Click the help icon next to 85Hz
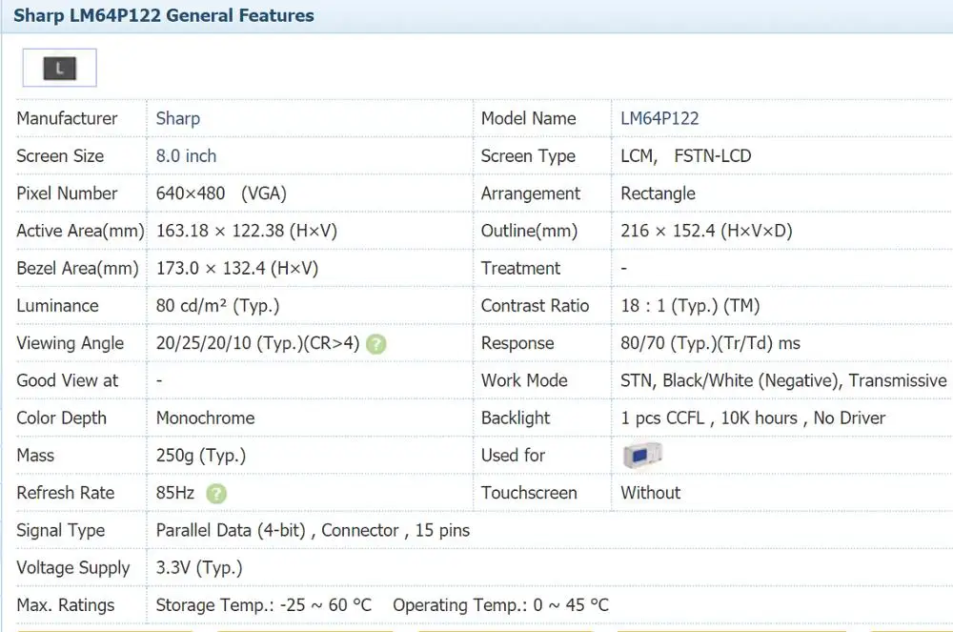Screen dimensions: 953x632 tap(216, 494)
